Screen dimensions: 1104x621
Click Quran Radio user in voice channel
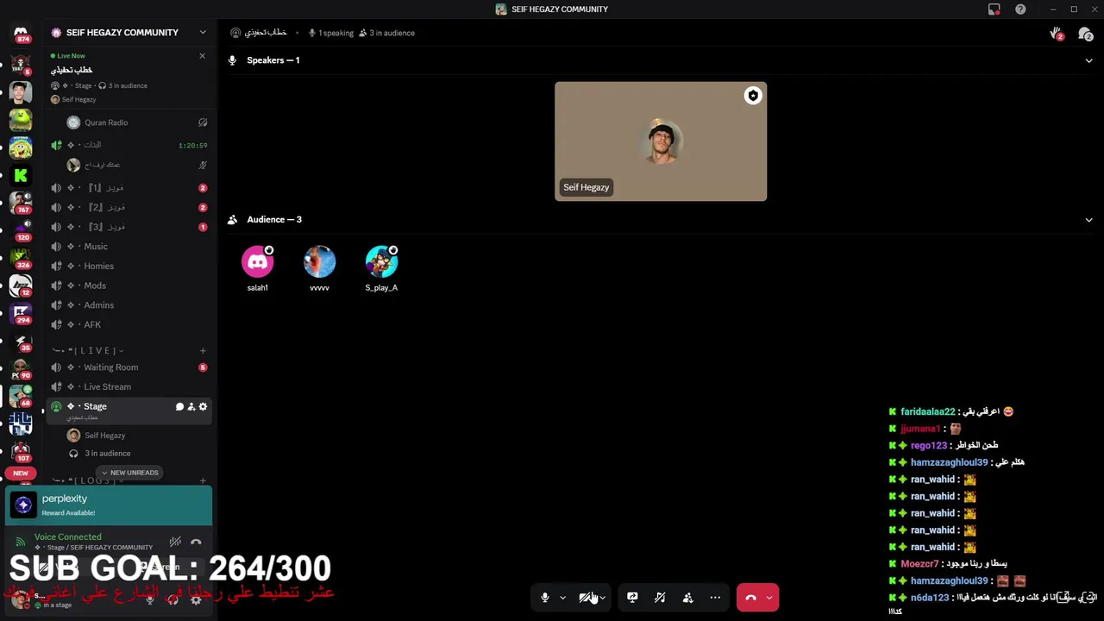pos(129,122)
